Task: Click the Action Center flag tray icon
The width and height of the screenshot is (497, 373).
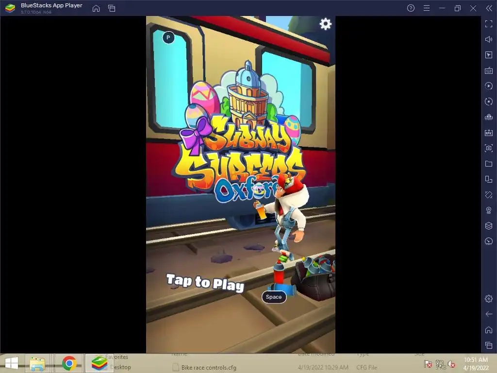Action: point(428,364)
